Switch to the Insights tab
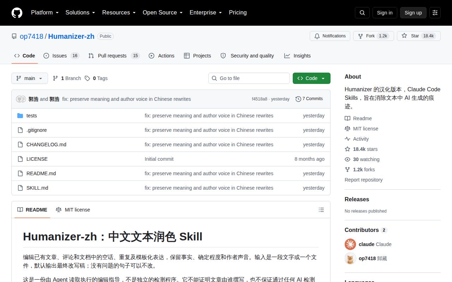Viewport: 452px width, 282px height. [x=297, y=56]
